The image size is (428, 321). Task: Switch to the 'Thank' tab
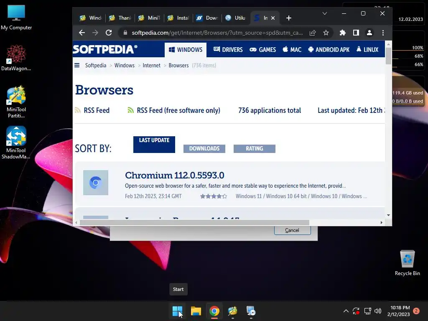coord(120,18)
